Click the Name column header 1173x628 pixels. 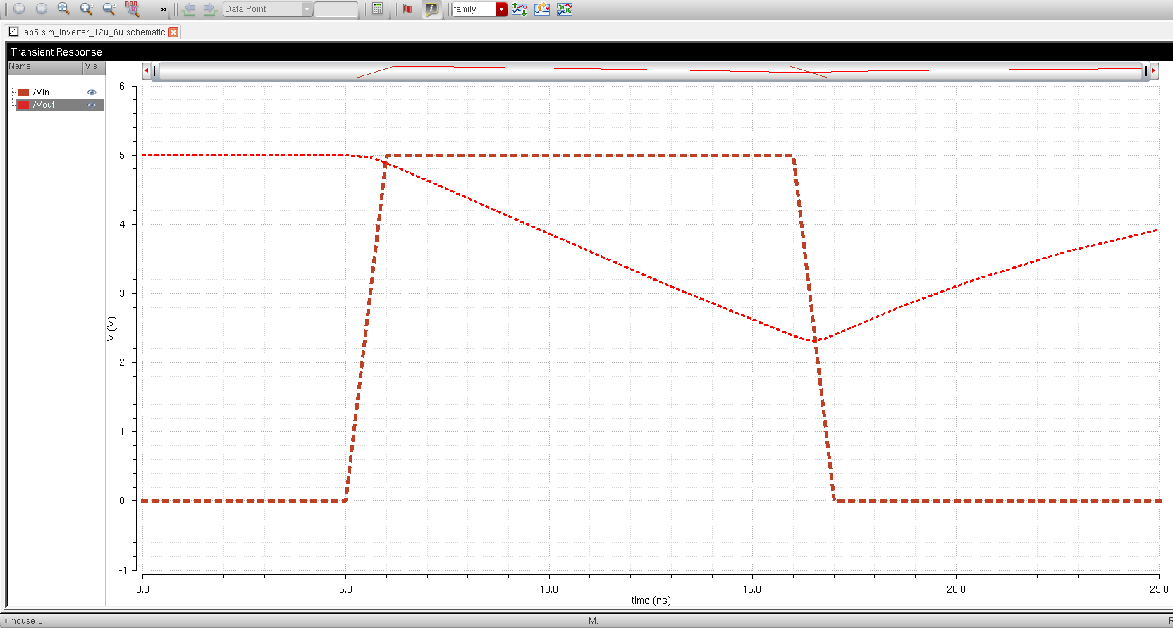point(44,66)
